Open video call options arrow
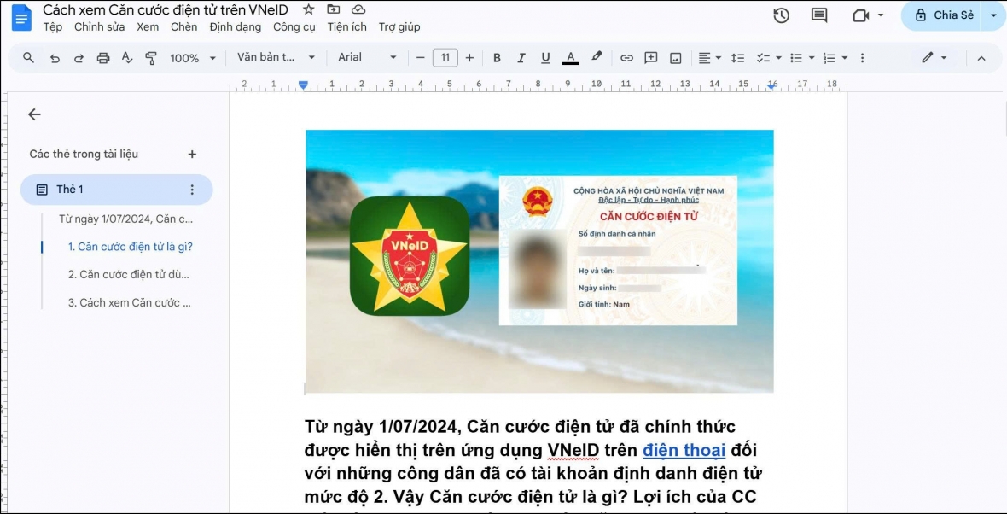Viewport: 1007px width, 514px height. click(x=881, y=15)
